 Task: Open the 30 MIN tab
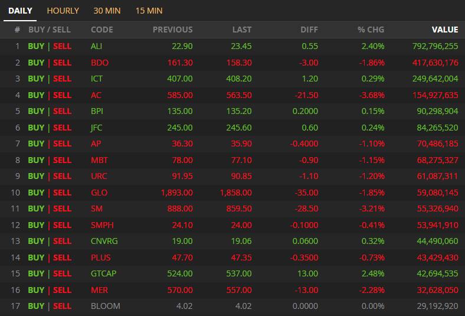click(107, 11)
